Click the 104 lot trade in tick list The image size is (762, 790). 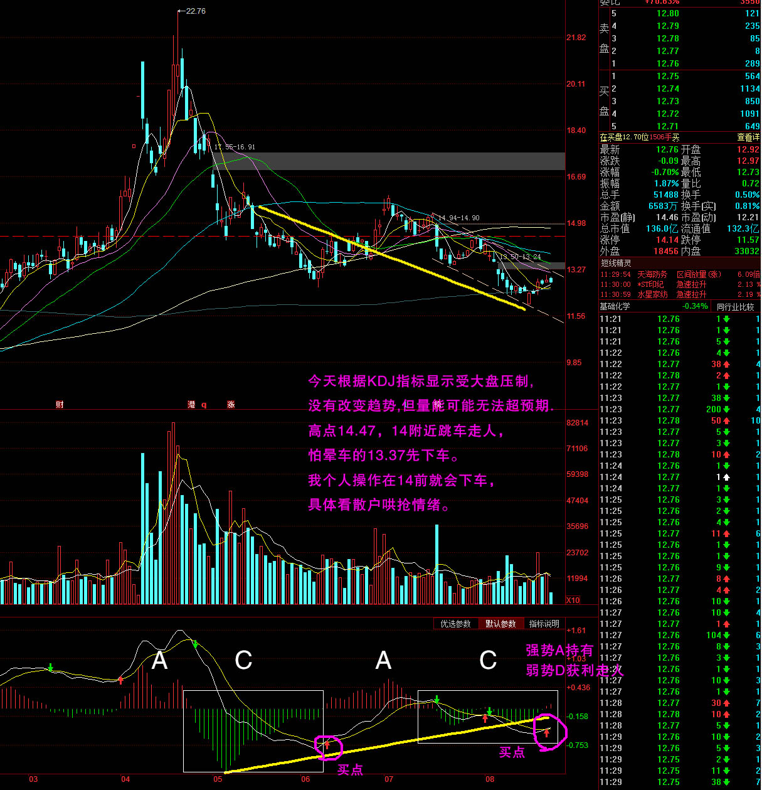(714, 635)
